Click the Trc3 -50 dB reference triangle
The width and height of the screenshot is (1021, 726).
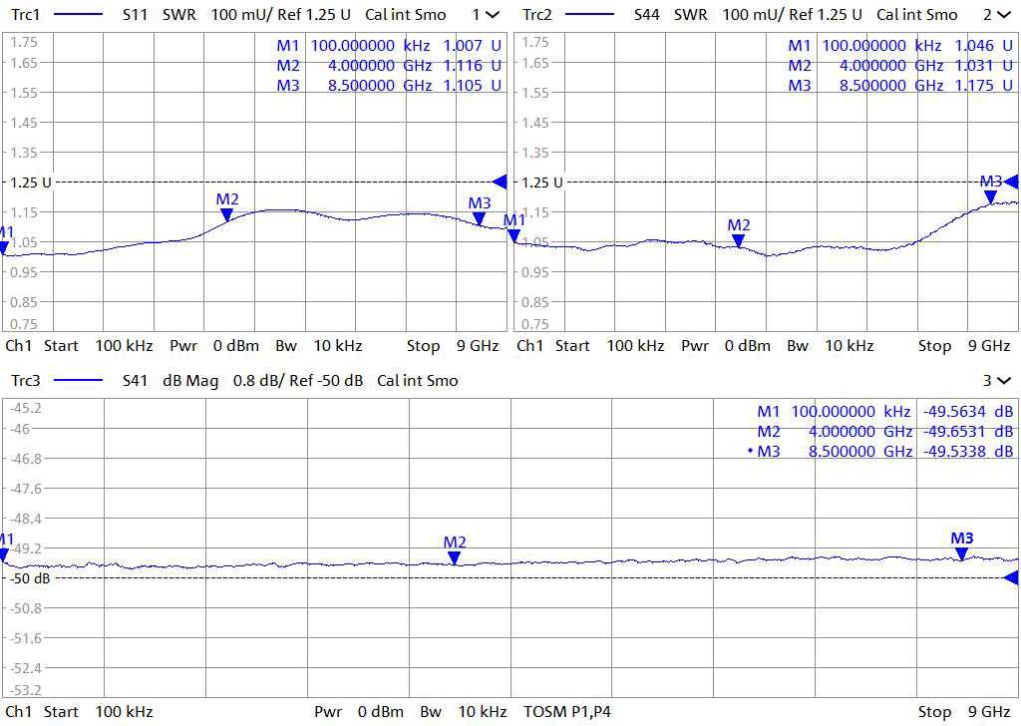pos(1012,578)
